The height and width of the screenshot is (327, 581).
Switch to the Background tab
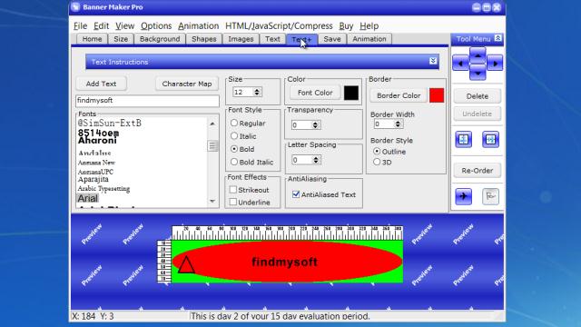coord(160,39)
